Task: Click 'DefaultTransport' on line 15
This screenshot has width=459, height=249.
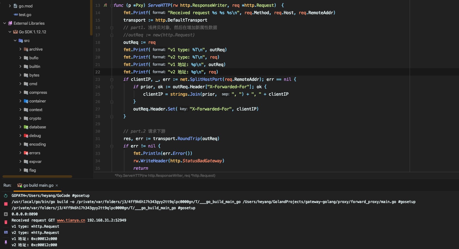Action: coord(187,20)
